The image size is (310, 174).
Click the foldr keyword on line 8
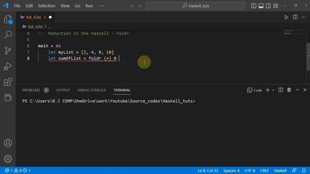click(95, 58)
